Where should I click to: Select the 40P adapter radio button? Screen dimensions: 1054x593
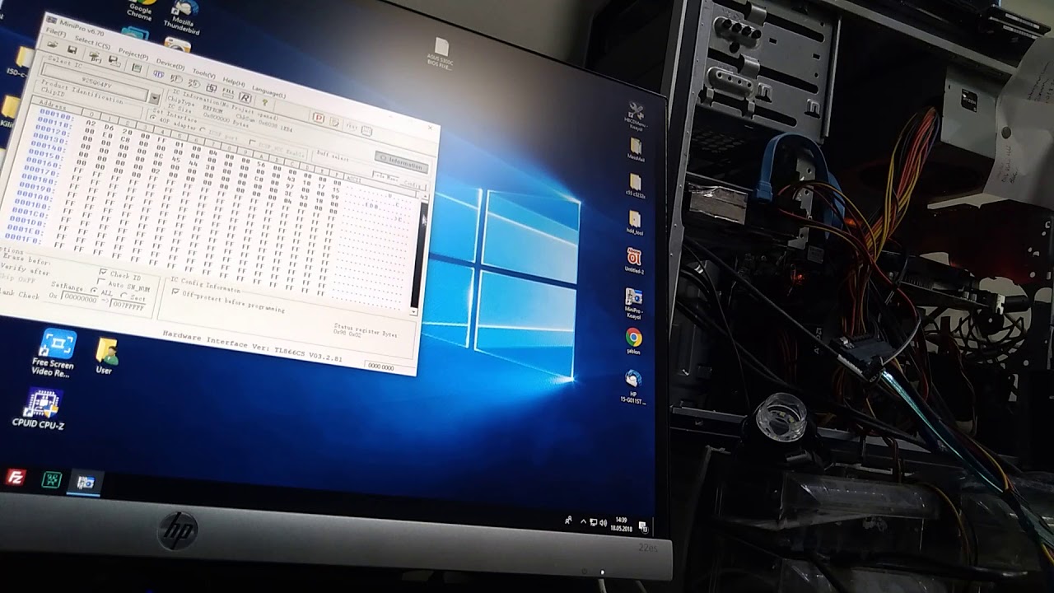click(x=153, y=118)
